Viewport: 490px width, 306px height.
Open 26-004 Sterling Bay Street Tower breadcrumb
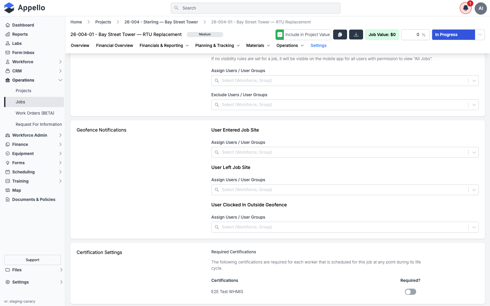(161, 22)
